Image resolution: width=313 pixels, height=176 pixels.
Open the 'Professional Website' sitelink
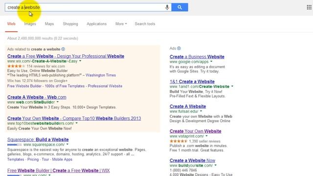click(x=105, y=86)
